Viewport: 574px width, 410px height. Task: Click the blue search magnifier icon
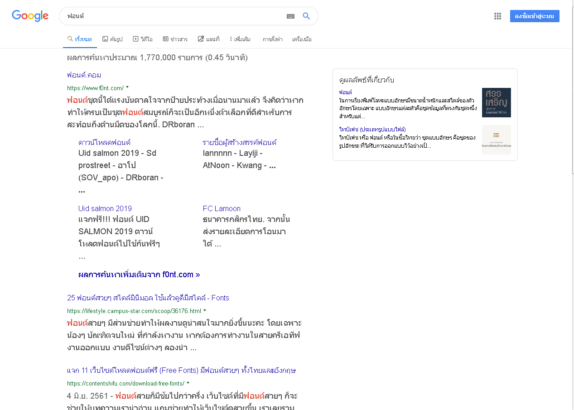(x=307, y=16)
